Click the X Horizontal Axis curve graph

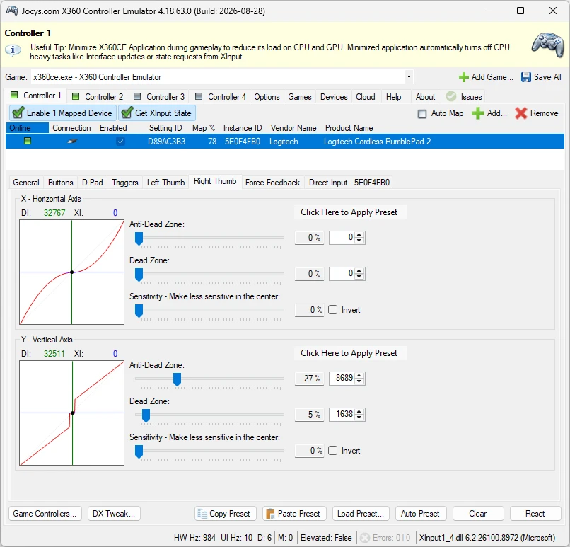72,272
